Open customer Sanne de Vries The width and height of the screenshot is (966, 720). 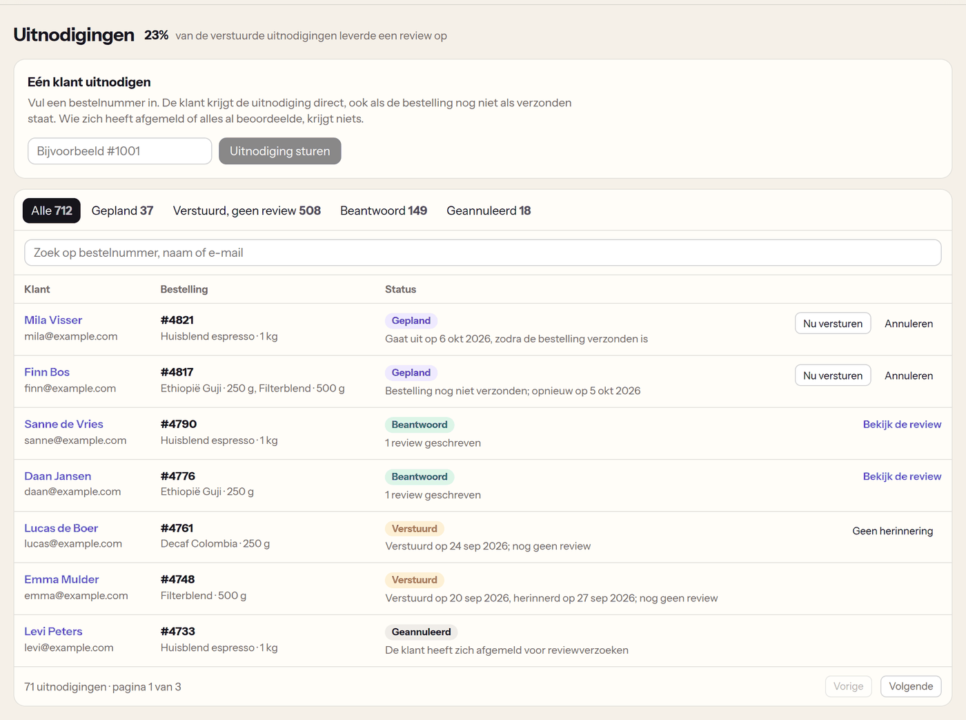pos(63,424)
